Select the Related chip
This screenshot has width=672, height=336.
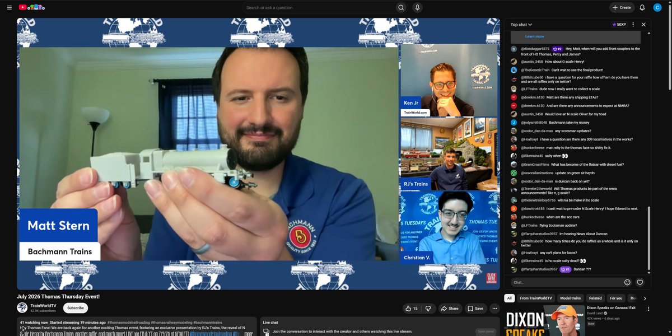click(x=595, y=298)
